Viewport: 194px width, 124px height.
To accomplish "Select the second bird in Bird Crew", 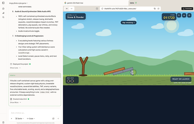I will coord(72,81).
